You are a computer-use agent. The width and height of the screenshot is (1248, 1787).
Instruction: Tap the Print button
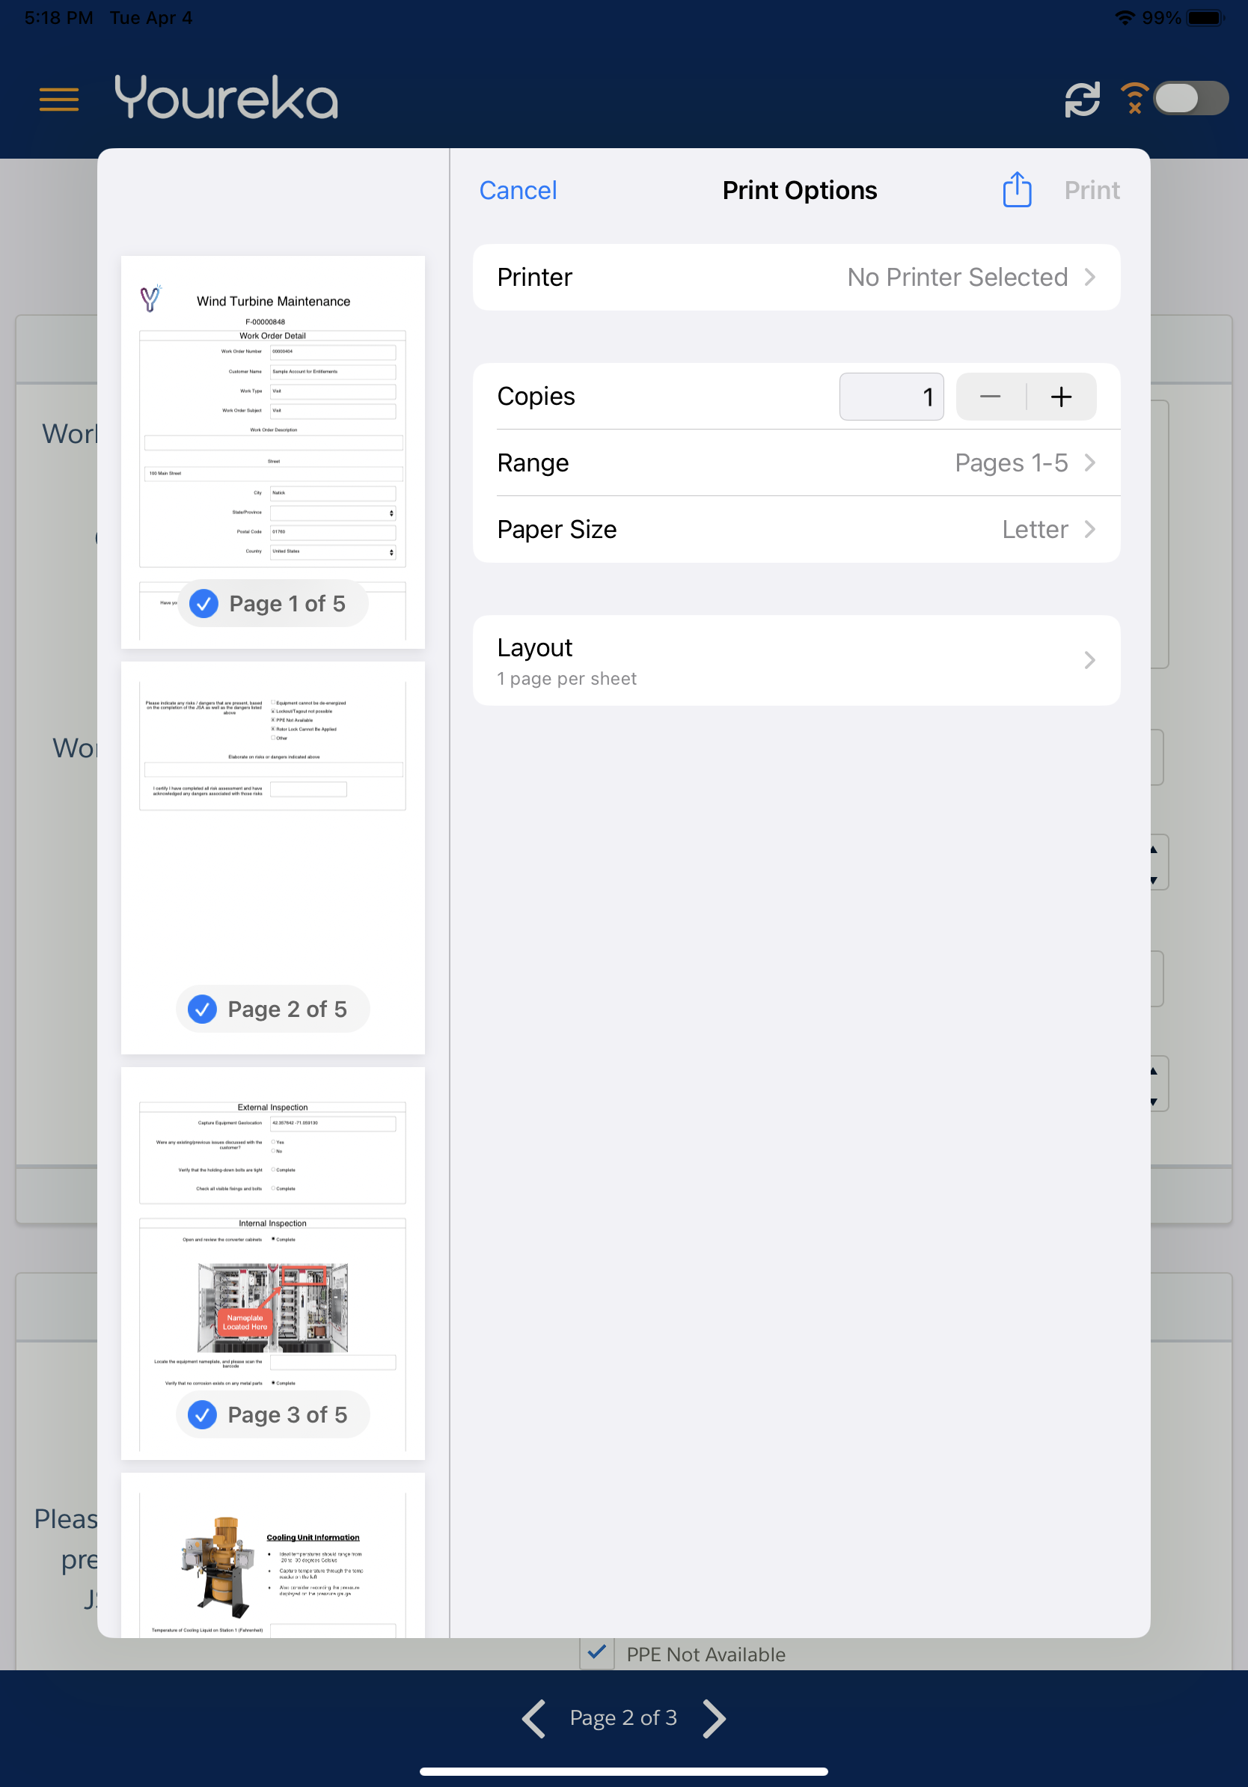(x=1092, y=191)
